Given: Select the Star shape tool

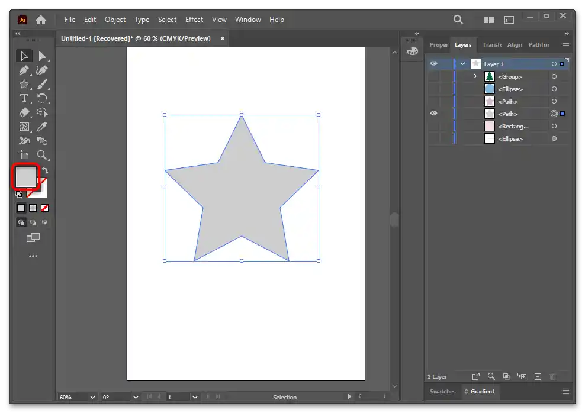Looking at the screenshot, I should pyautogui.click(x=24, y=84).
